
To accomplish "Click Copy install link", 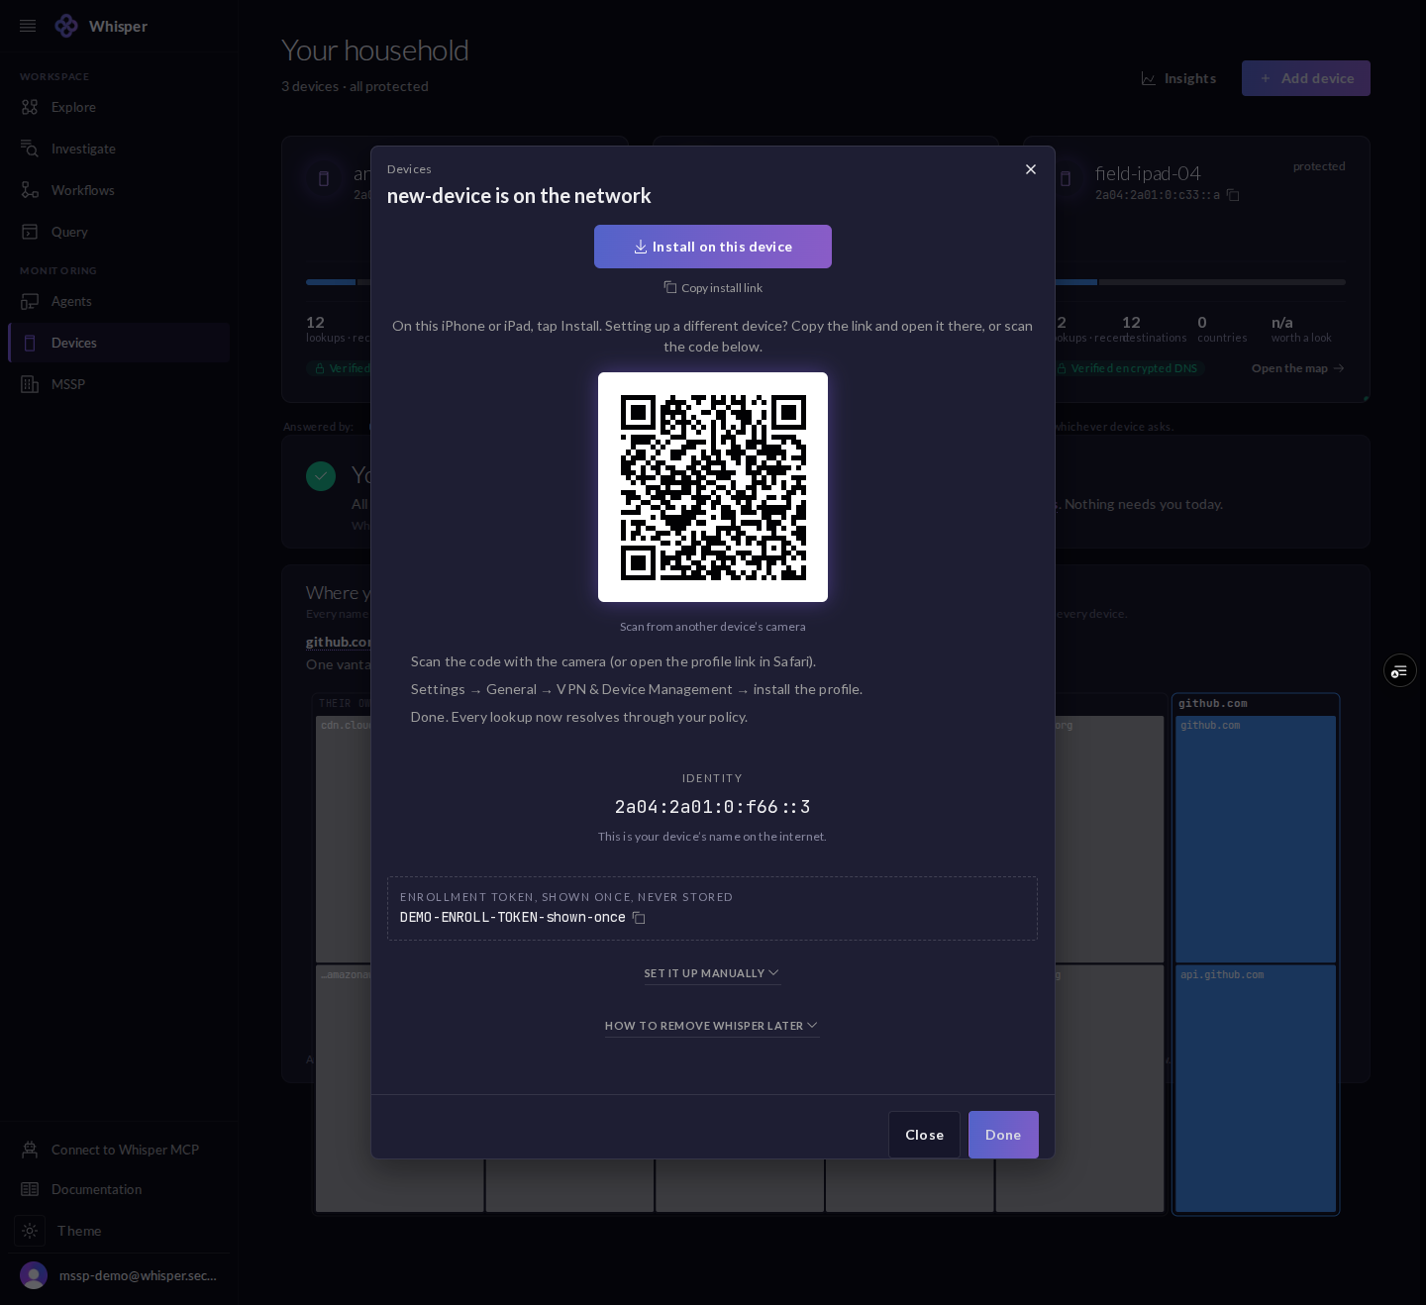I will [713, 288].
